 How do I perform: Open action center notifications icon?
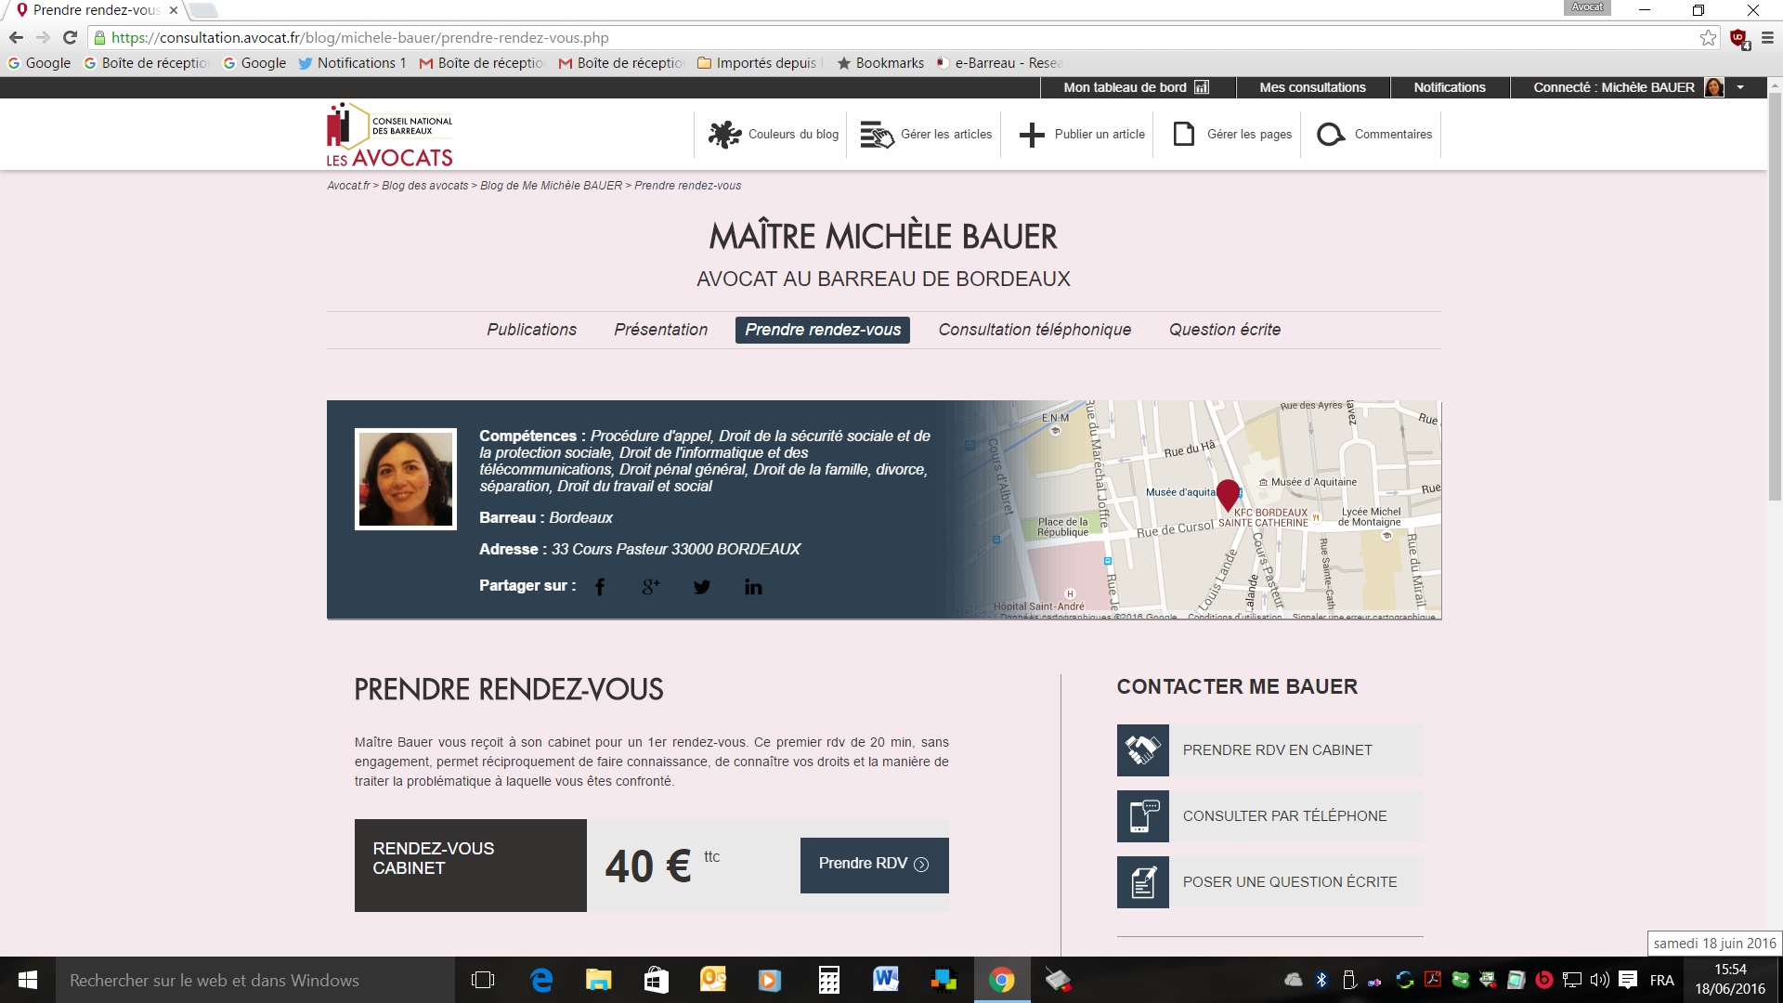(1628, 980)
